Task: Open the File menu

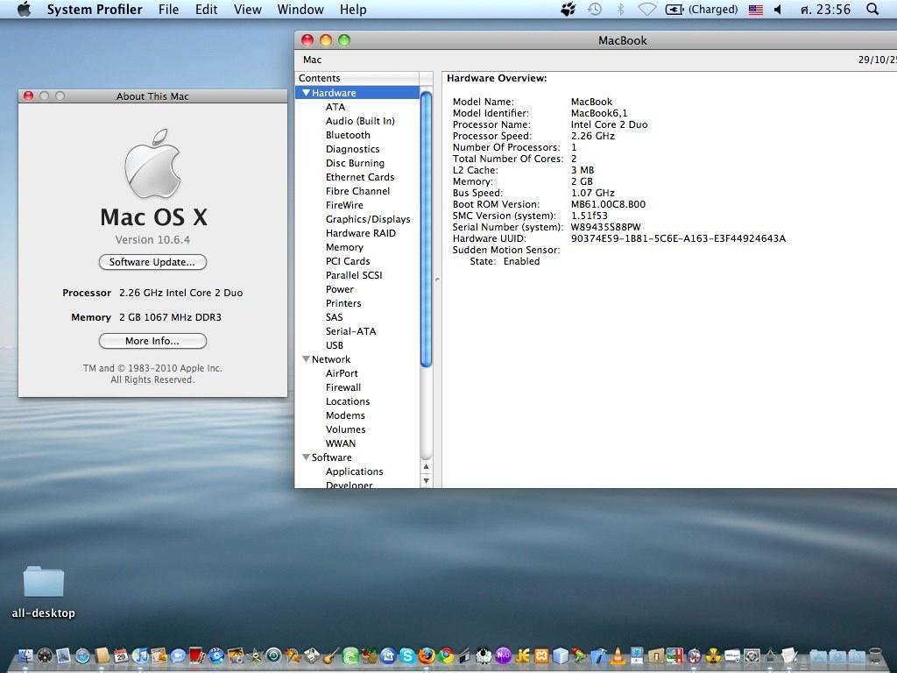Action: click(169, 10)
